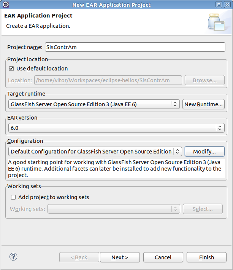Click the Finish button
The width and height of the screenshot is (233, 270).
tap(206, 257)
